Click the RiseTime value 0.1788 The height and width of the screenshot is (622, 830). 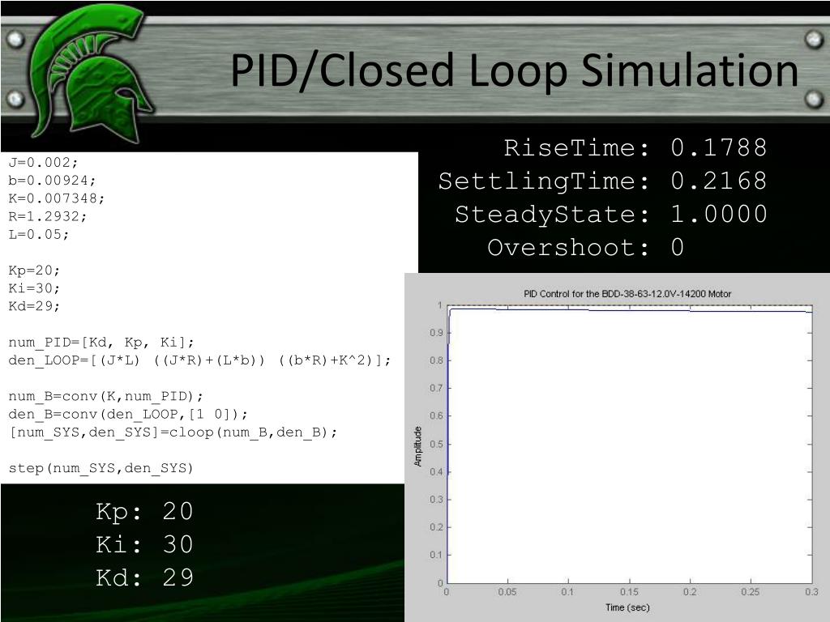(x=719, y=147)
